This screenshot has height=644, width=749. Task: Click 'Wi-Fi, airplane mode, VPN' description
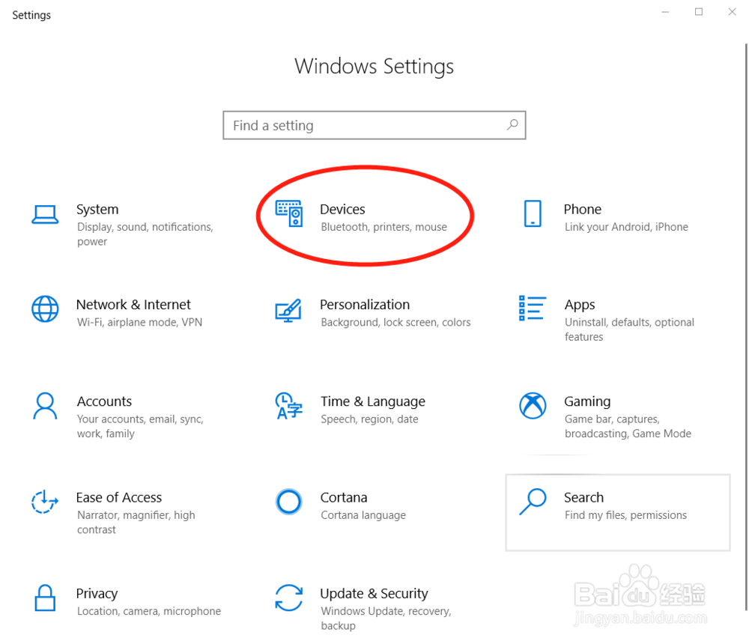coord(139,323)
